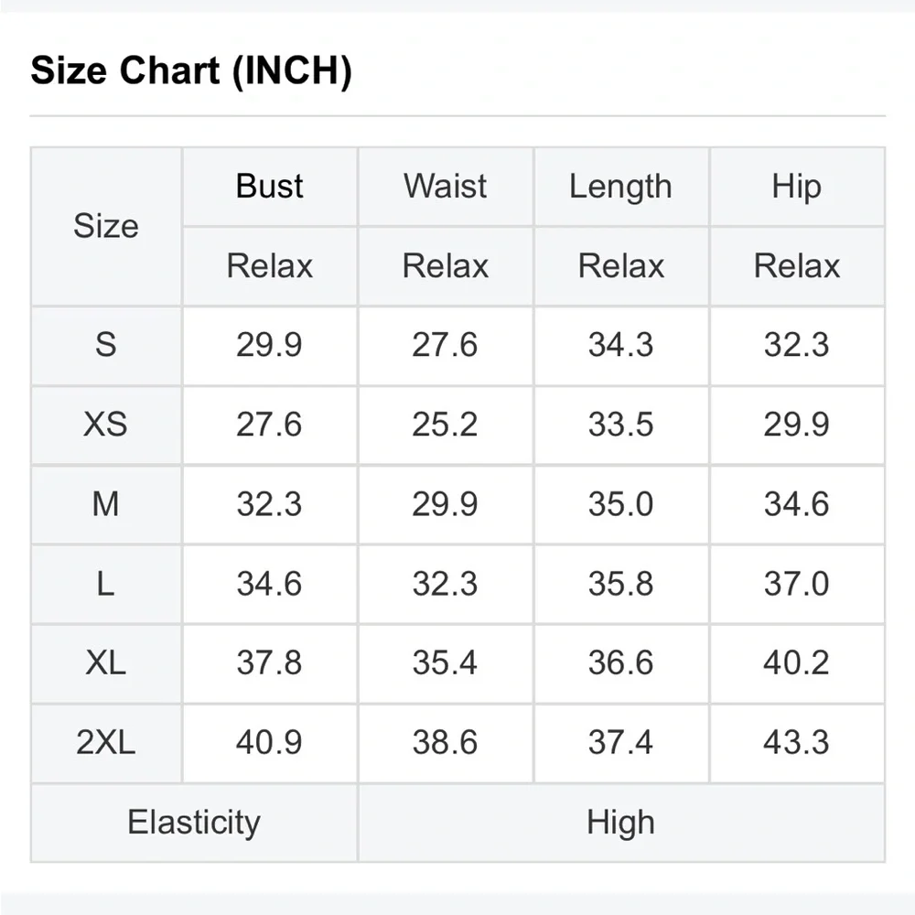Screen dimensions: 915x915
Task: Click the Waist column header
Action: (x=446, y=187)
